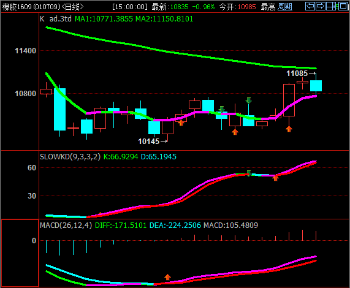Click the 10145 low price marker
The image size is (350, 288).
[x=149, y=142]
